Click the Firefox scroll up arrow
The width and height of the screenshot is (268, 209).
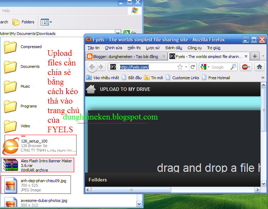pos(263,85)
